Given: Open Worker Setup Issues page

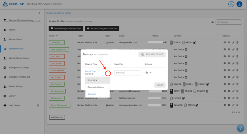Looking at the screenshot, I should pyautogui.click(x=19, y=58).
